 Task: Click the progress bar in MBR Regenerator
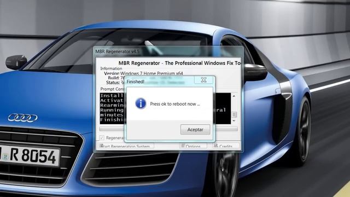[x=168, y=129]
